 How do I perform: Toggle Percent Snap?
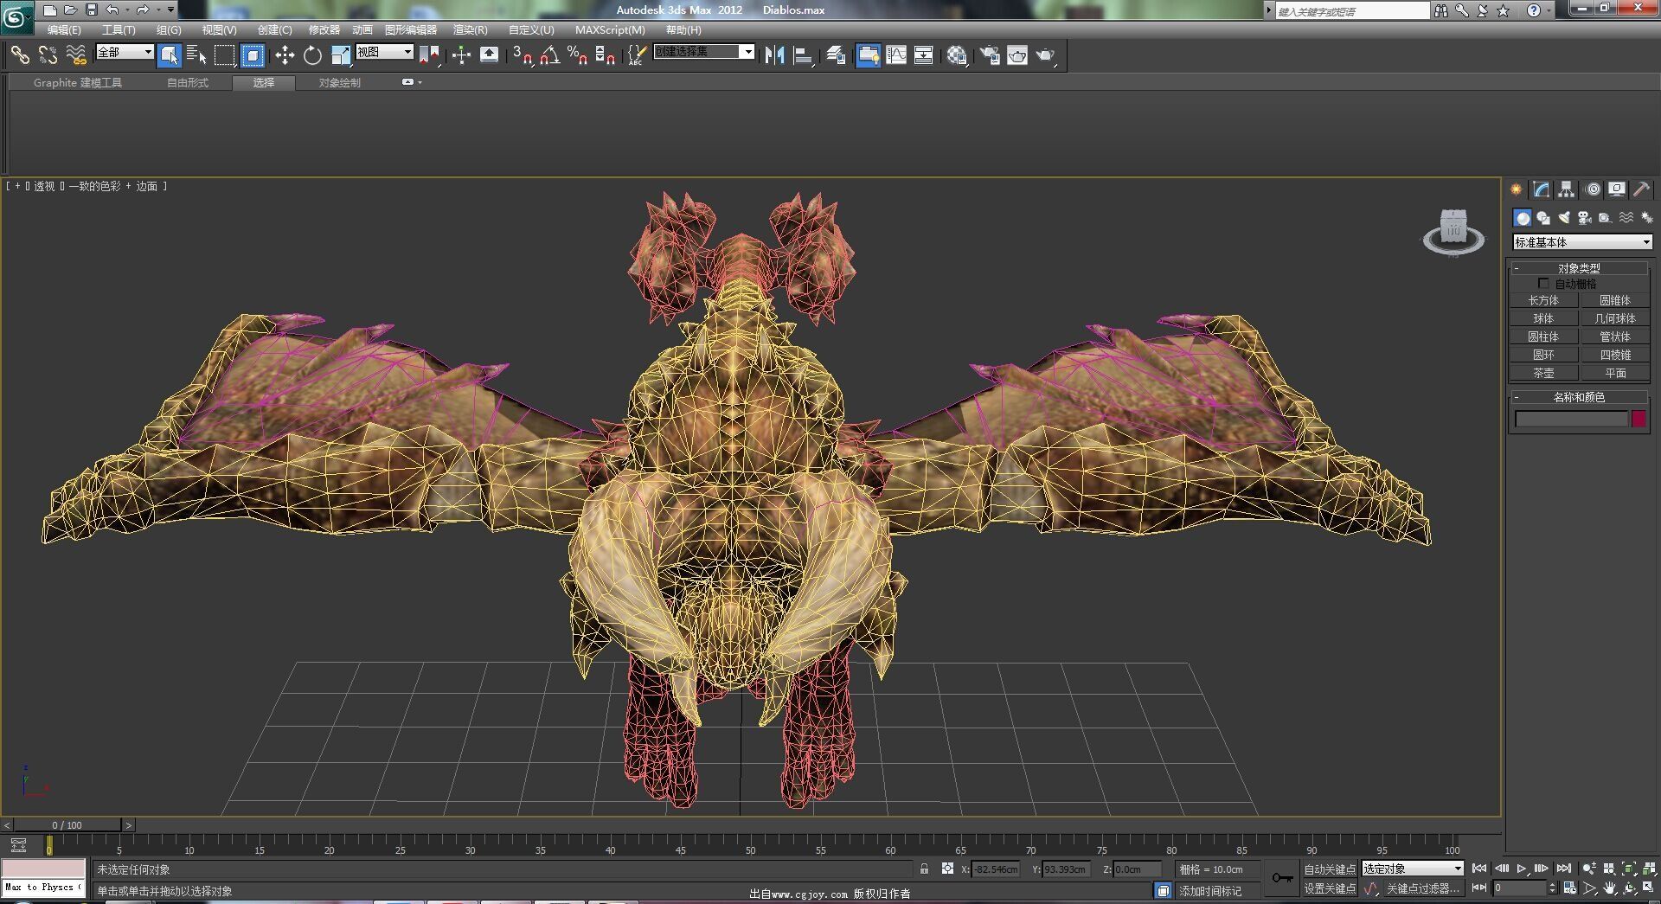pyautogui.click(x=577, y=55)
